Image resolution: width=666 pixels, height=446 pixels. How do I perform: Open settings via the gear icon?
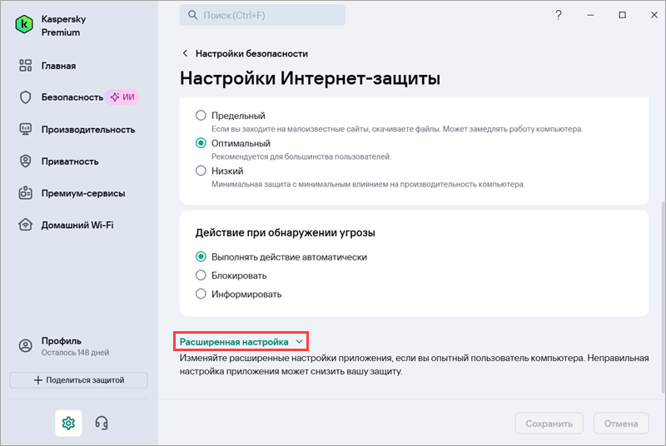[68, 423]
